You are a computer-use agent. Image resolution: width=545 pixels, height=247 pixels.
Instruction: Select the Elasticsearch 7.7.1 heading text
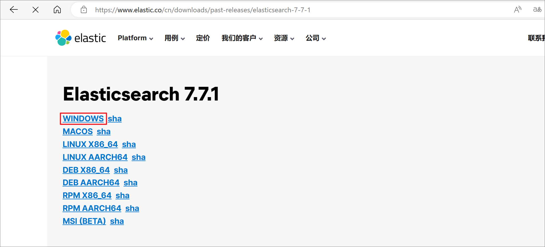(141, 94)
